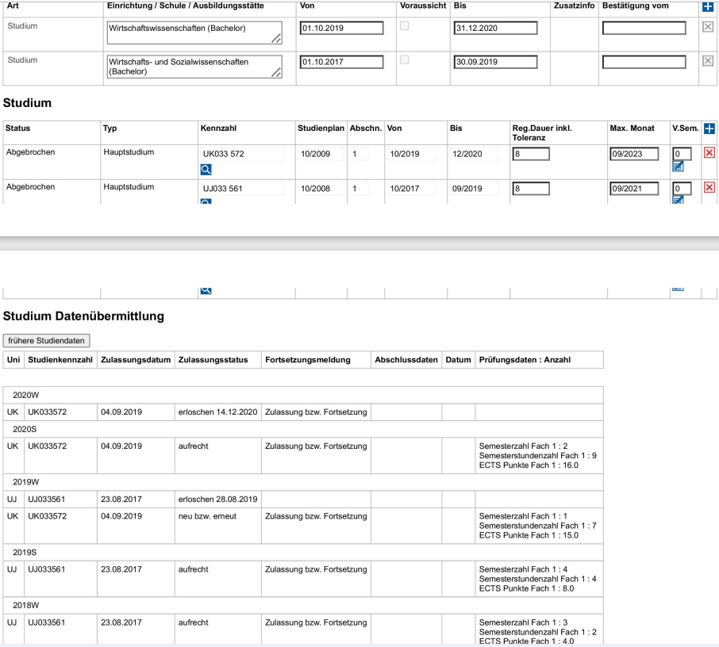This screenshot has height=647, width=719.
Task: Click the V.Sem. field in the UK033 572 row
Action: click(681, 154)
